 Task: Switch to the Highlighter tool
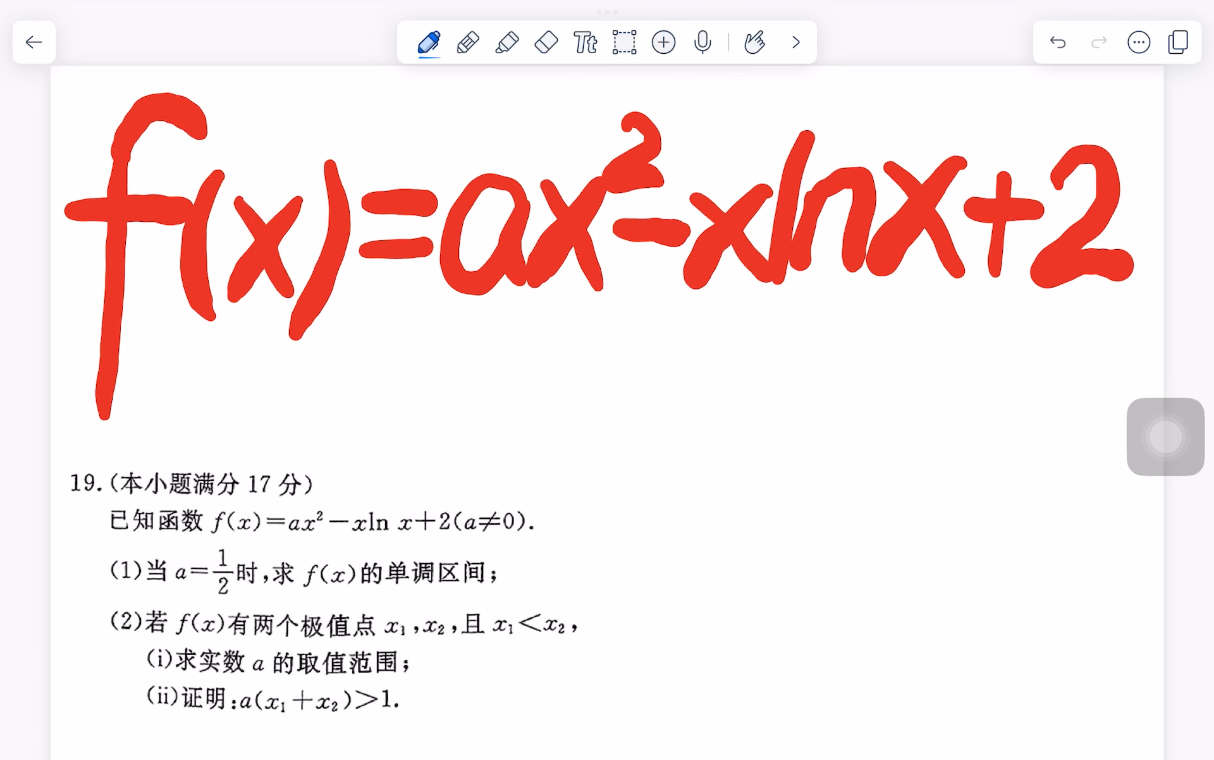coord(507,42)
